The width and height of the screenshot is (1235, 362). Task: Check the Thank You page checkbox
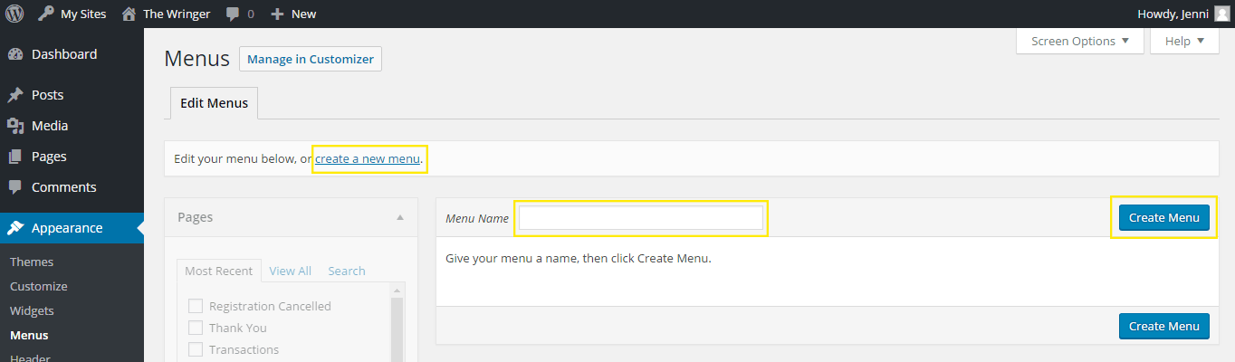coord(195,328)
